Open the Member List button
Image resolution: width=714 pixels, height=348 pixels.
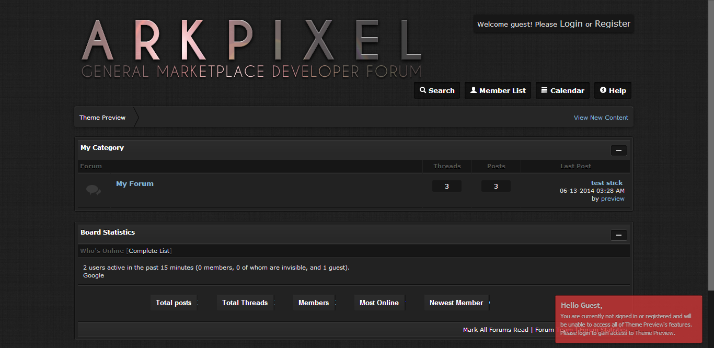[498, 90]
